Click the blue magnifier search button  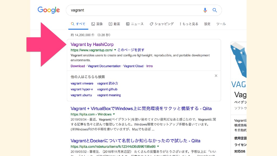click(x=215, y=10)
